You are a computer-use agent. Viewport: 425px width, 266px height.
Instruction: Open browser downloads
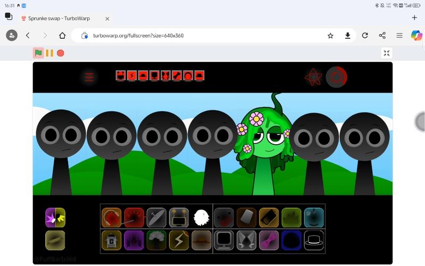point(347,36)
